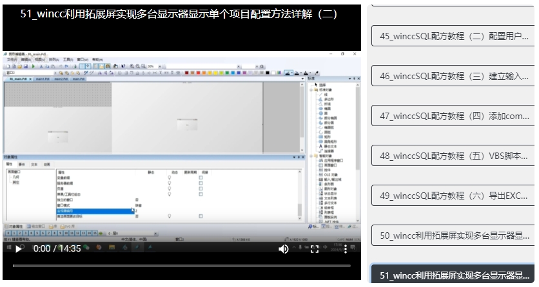The width and height of the screenshot is (539, 287).
Task: Click the picture canvas vertical scrollbar
Action: (x=302, y=117)
